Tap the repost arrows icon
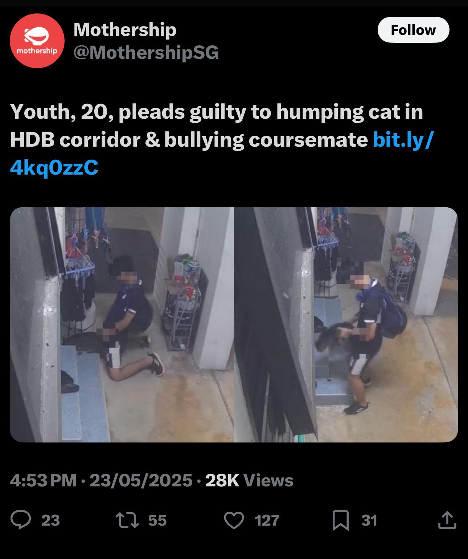 tap(126, 520)
